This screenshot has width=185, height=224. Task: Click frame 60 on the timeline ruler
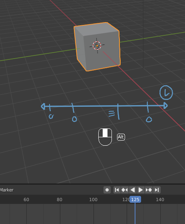point(26,200)
